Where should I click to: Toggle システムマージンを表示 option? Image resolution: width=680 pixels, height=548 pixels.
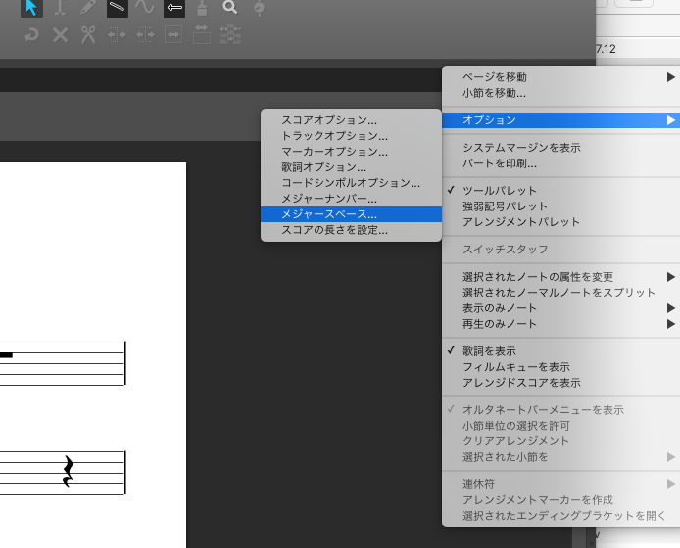pos(560,148)
